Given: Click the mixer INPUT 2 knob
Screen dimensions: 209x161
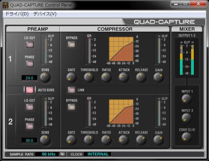Looking at the screenshot, I should point(186,118).
